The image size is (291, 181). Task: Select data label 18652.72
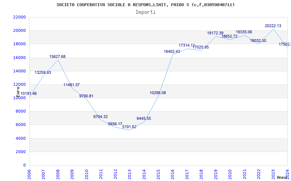click(x=230, y=37)
